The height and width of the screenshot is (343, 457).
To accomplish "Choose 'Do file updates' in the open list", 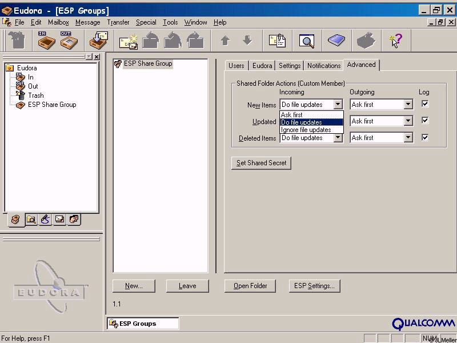I will (311, 122).
